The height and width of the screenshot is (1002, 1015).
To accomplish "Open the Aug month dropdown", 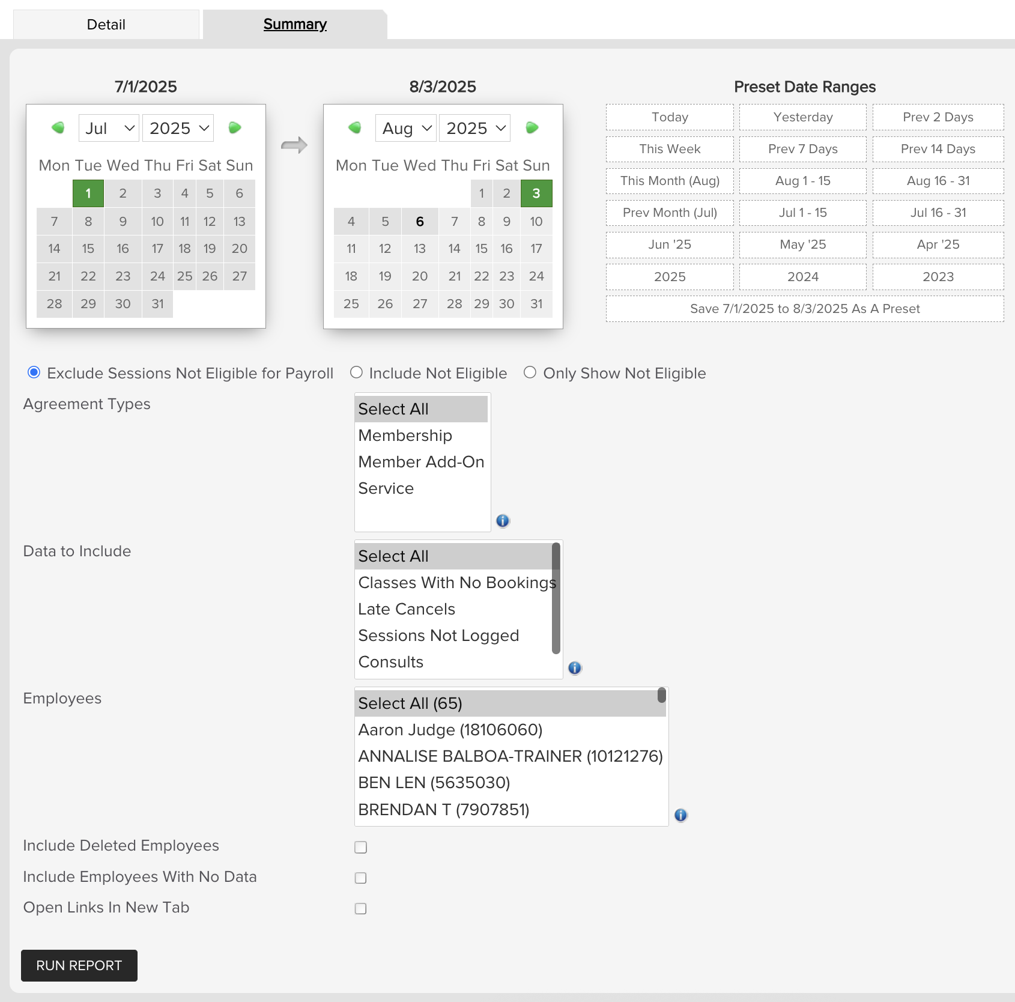I will click(x=406, y=128).
